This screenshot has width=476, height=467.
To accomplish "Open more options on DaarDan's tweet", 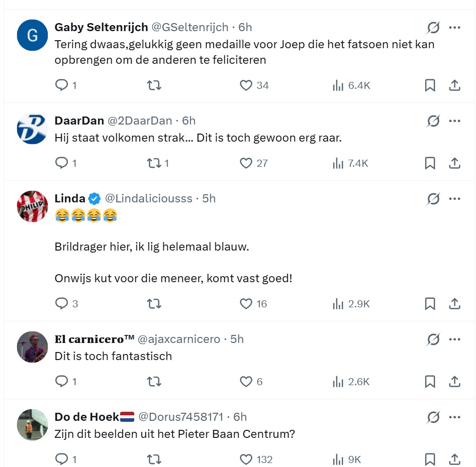I will [x=455, y=121].
